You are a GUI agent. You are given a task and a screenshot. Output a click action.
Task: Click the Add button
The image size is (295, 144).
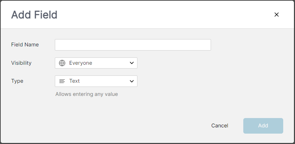[x=263, y=126]
